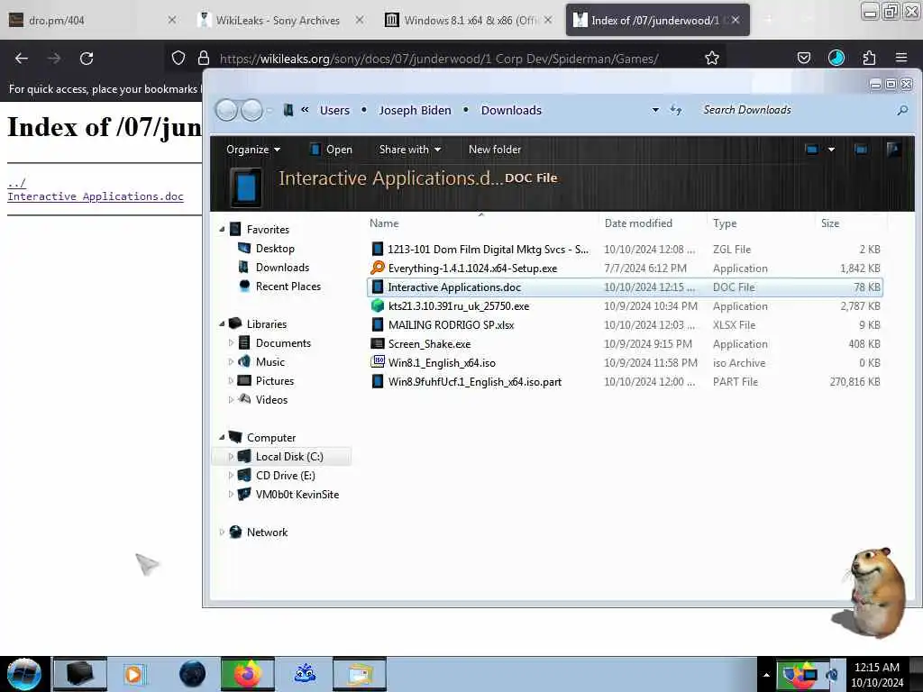Reload the page in Firefox
Viewport: 923px width, 692px height.
tap(87, 59)
